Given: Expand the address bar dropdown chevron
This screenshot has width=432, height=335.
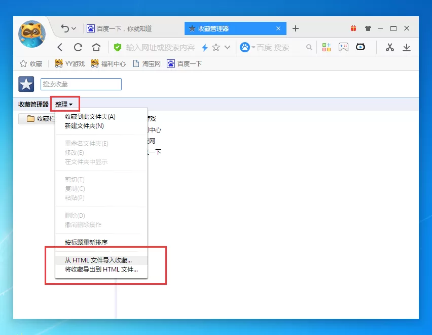Looking at the screenshot, I should (227, 47).
